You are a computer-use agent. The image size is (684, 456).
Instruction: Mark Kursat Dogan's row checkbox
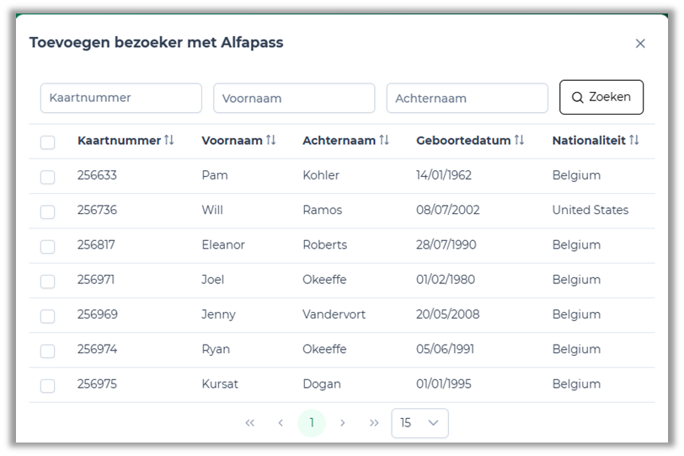pos(48,385)
